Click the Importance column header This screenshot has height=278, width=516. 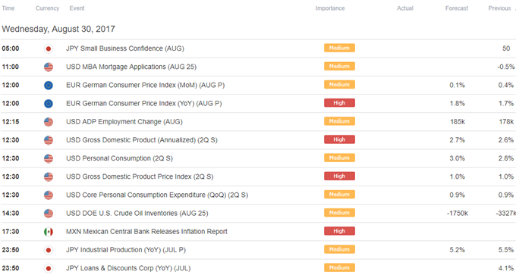tap(330, 8)
